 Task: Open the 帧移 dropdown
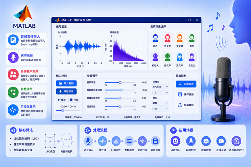click(161, 103)
